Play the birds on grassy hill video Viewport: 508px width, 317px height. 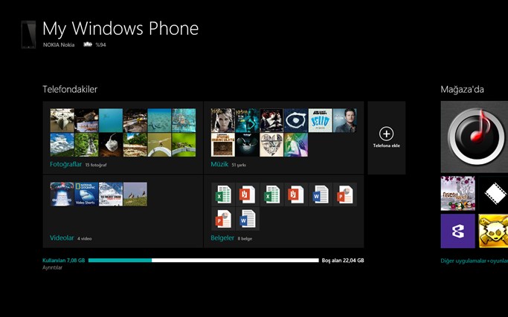(135, 194)
